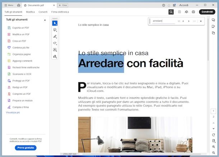Go to previous page arrow
Screen dimensions: 219x157
[x=213, y=123]
